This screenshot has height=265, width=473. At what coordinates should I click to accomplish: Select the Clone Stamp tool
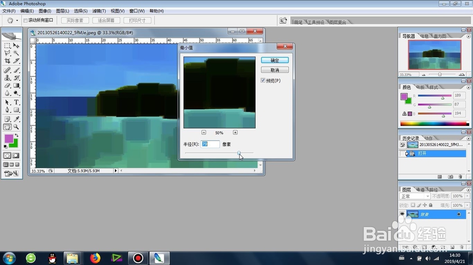(x=7, y=78)
